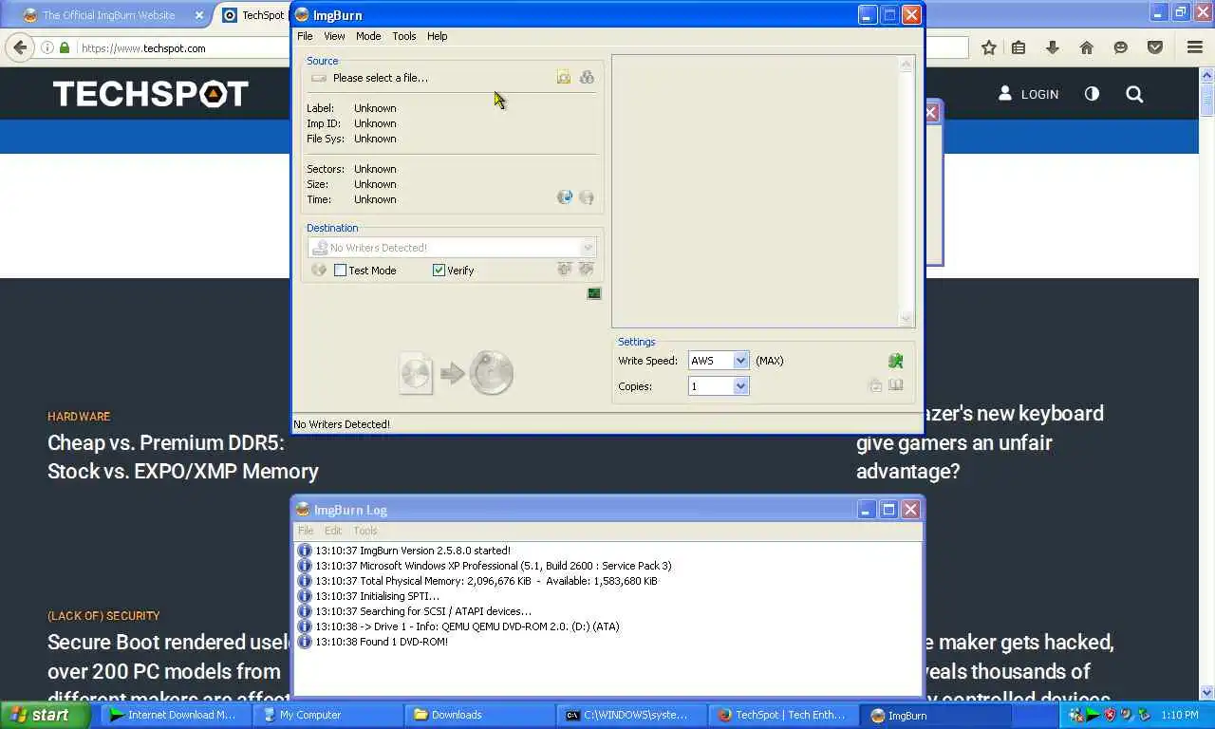This screenshot has height=729, width=1215.
Task: Open the Write Speed dropdown
Action: [740, 361]
